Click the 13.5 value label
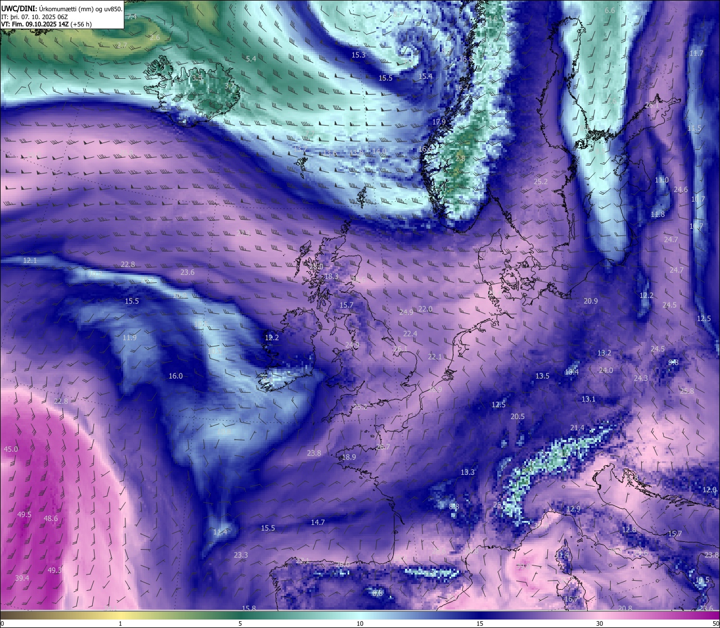720x628 pixels. [542, 376]
